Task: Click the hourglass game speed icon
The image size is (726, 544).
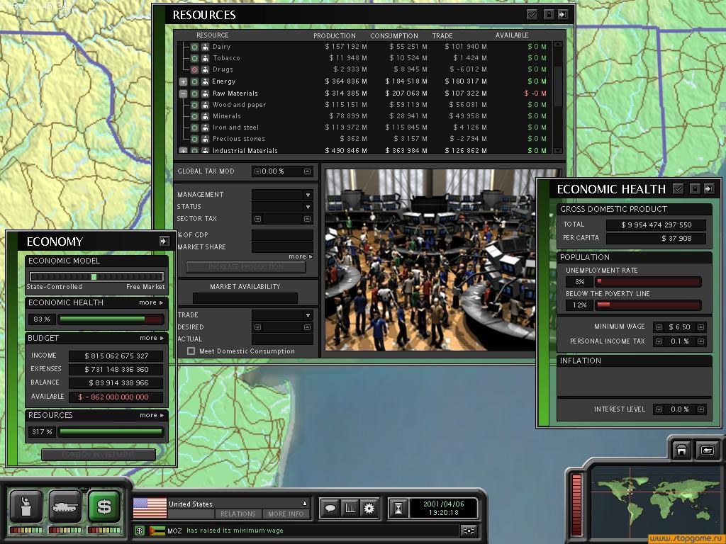Action: [x=398, y=508]
